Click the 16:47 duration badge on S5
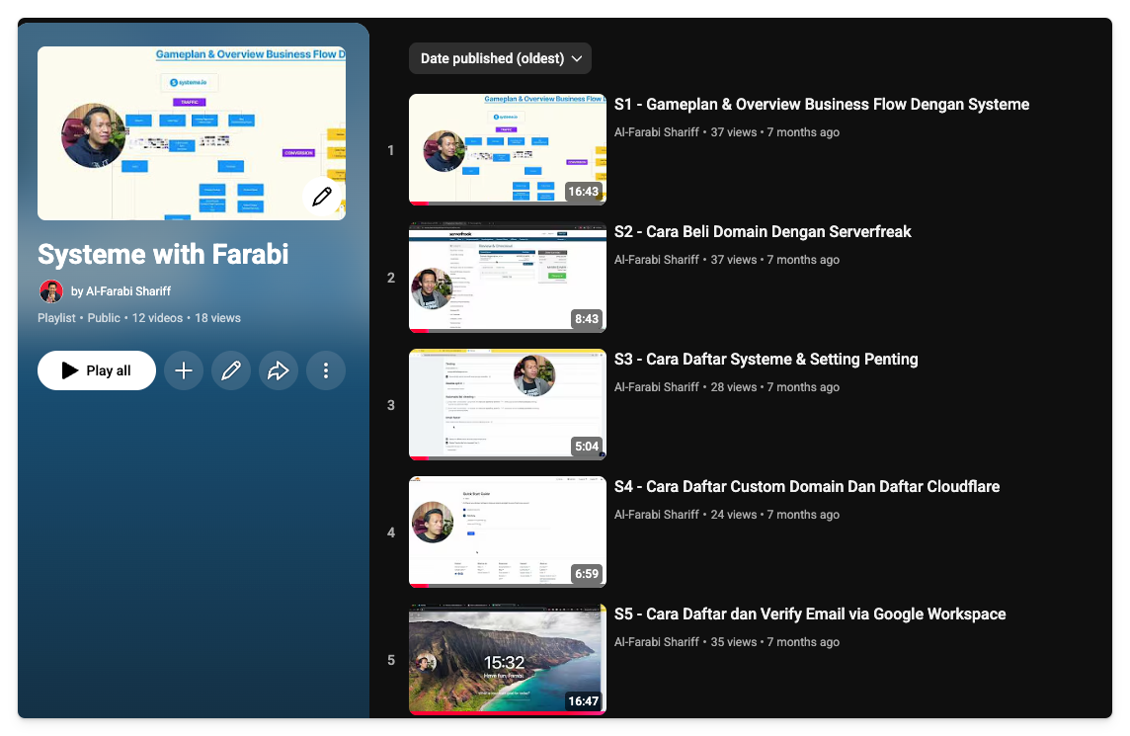The height and width of the screenshot is (736, 1130). (x=583, y=701)
